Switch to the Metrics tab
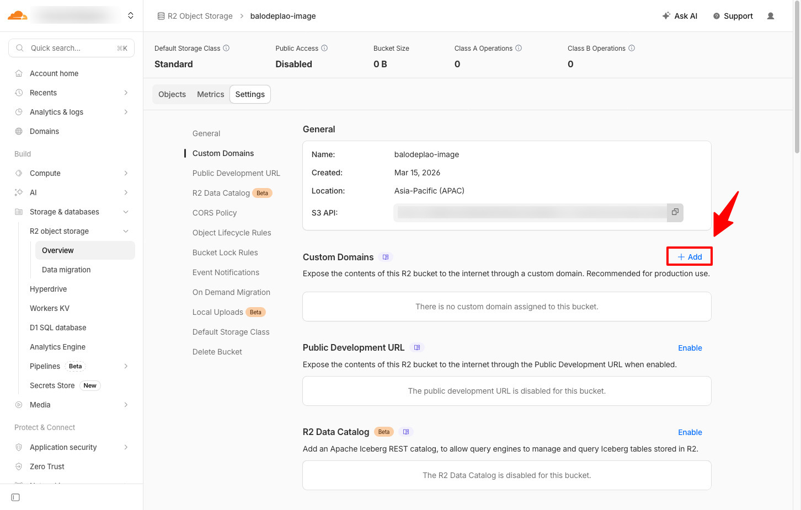This screenshot has width=801, height=510. (210, 94)
